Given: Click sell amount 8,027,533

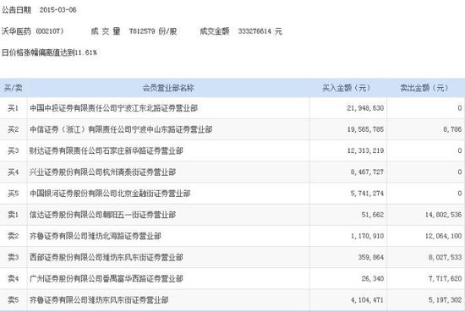Looking at the screenshot, I should coord(445,257).
